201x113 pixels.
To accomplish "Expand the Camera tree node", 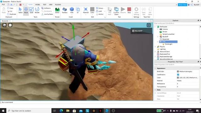I will 158,29.
